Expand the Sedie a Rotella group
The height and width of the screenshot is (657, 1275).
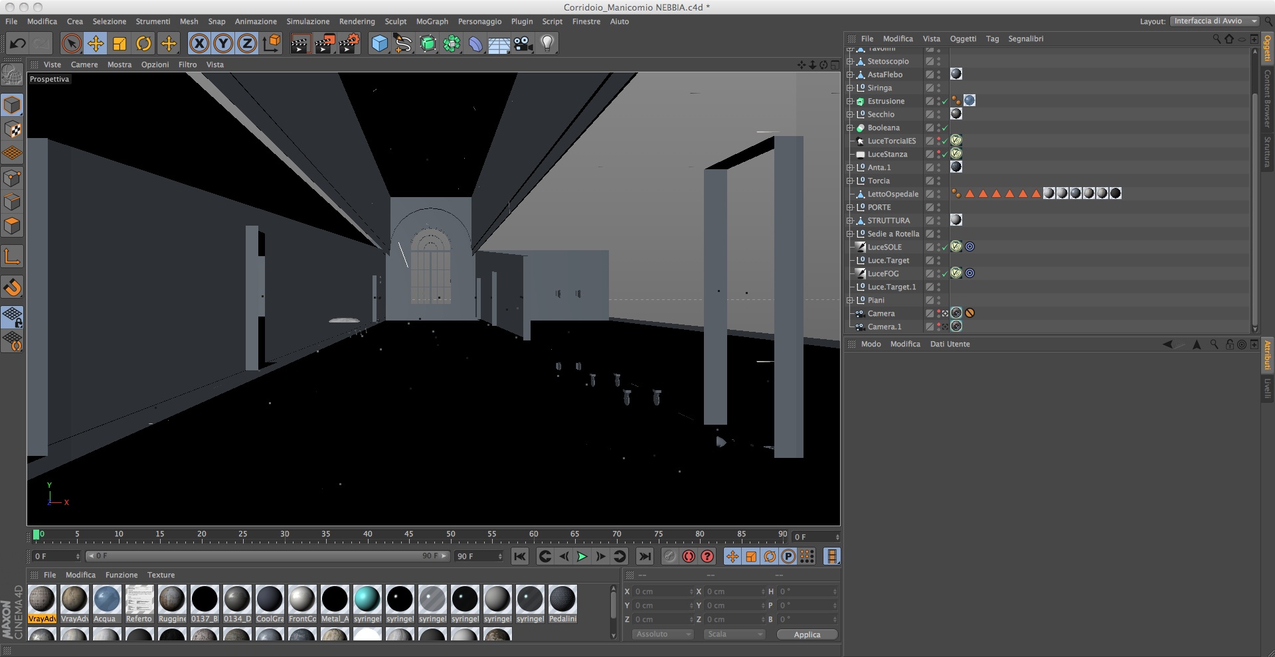tap(850, 234)
